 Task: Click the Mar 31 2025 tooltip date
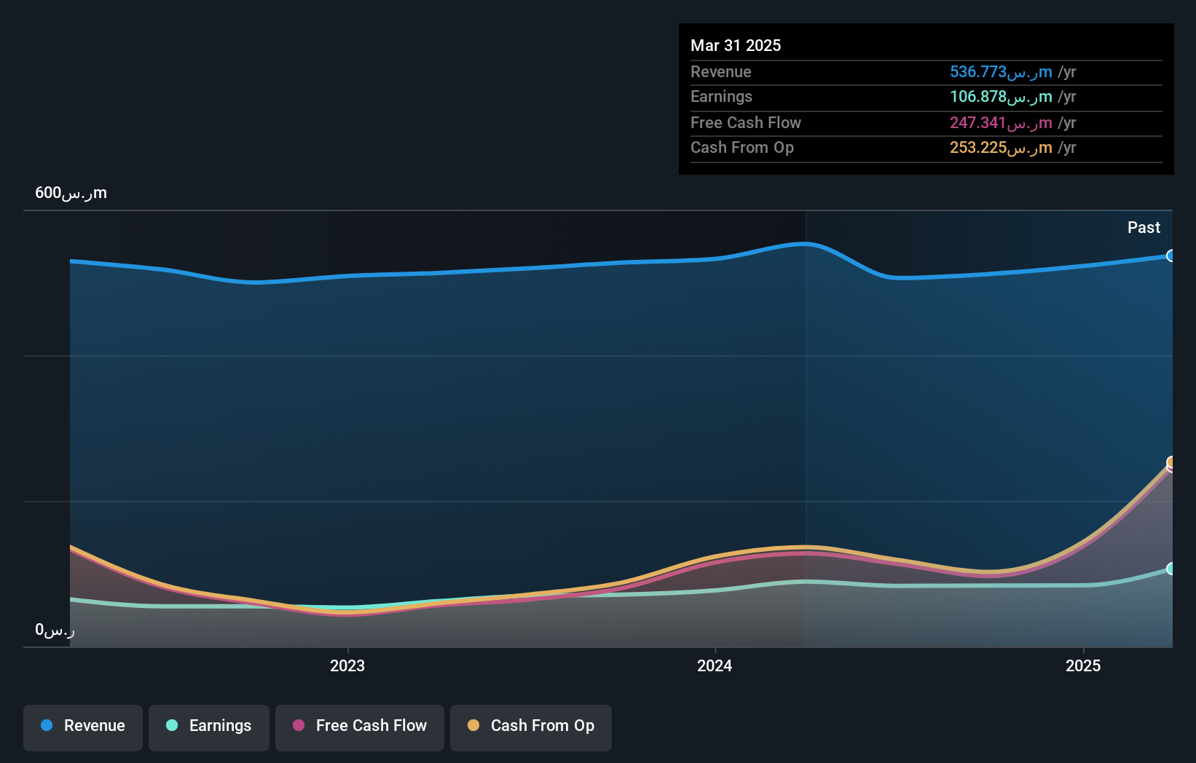(x=736, y=45)
